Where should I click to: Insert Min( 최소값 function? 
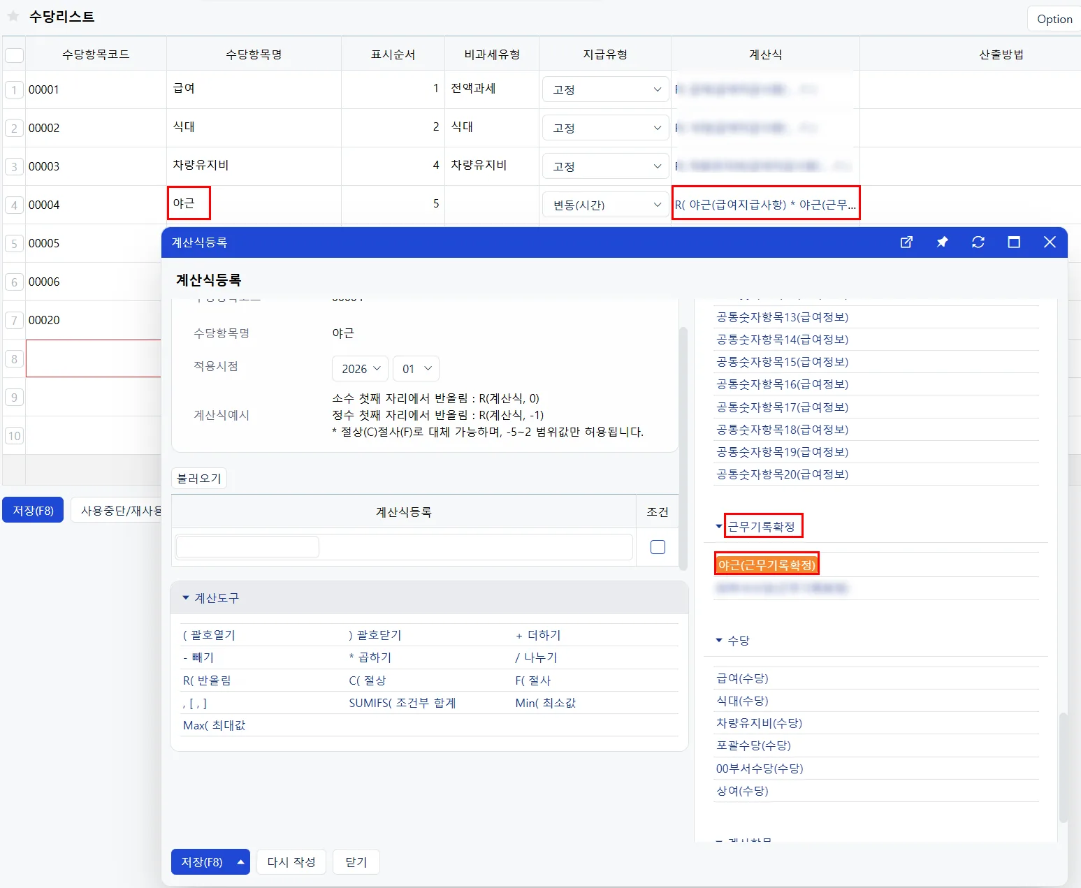click(x=546, y=703)
